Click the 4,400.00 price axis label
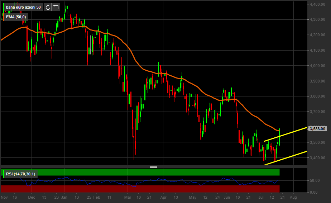 (x=317, y=4)
